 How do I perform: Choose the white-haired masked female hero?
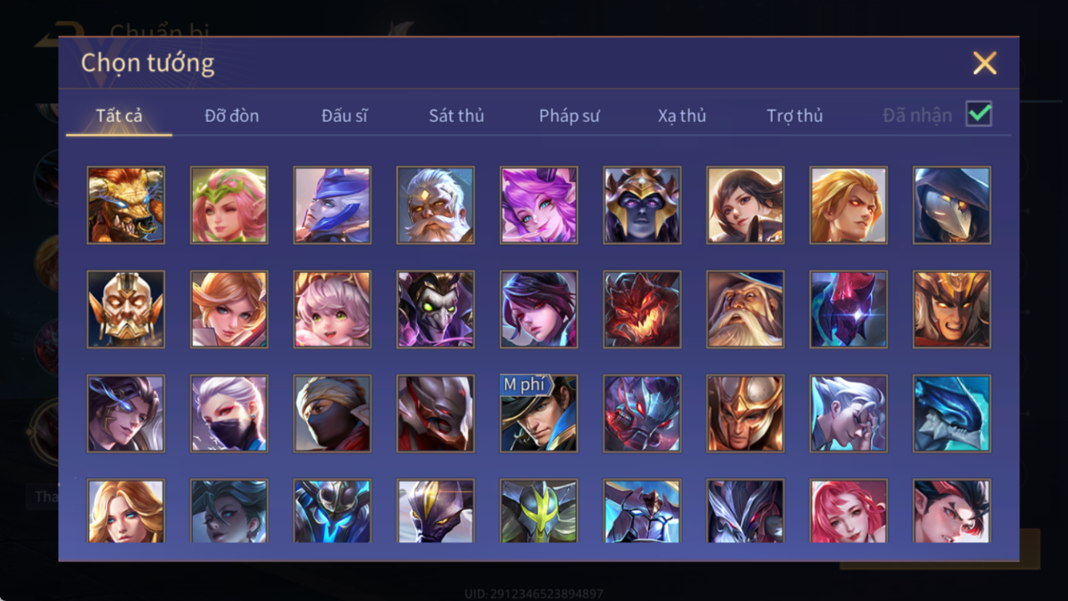pyautogui.click(x=229, y=413)
